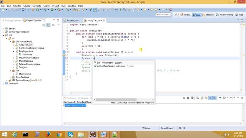Viewport: 246px width, 138px height.
Task: Click the Quick Access search field
Action: coord(163,15)
